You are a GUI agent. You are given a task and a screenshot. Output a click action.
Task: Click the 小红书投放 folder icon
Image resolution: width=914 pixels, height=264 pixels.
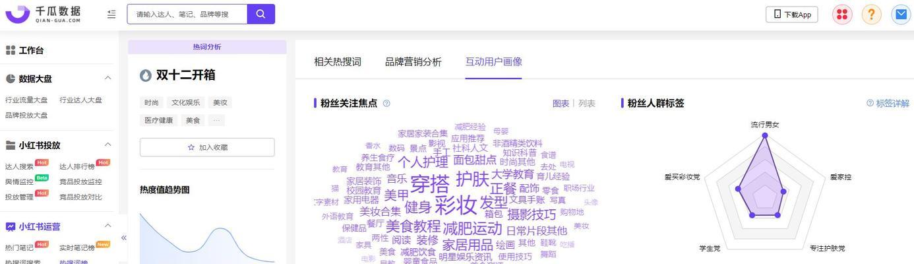11,145
